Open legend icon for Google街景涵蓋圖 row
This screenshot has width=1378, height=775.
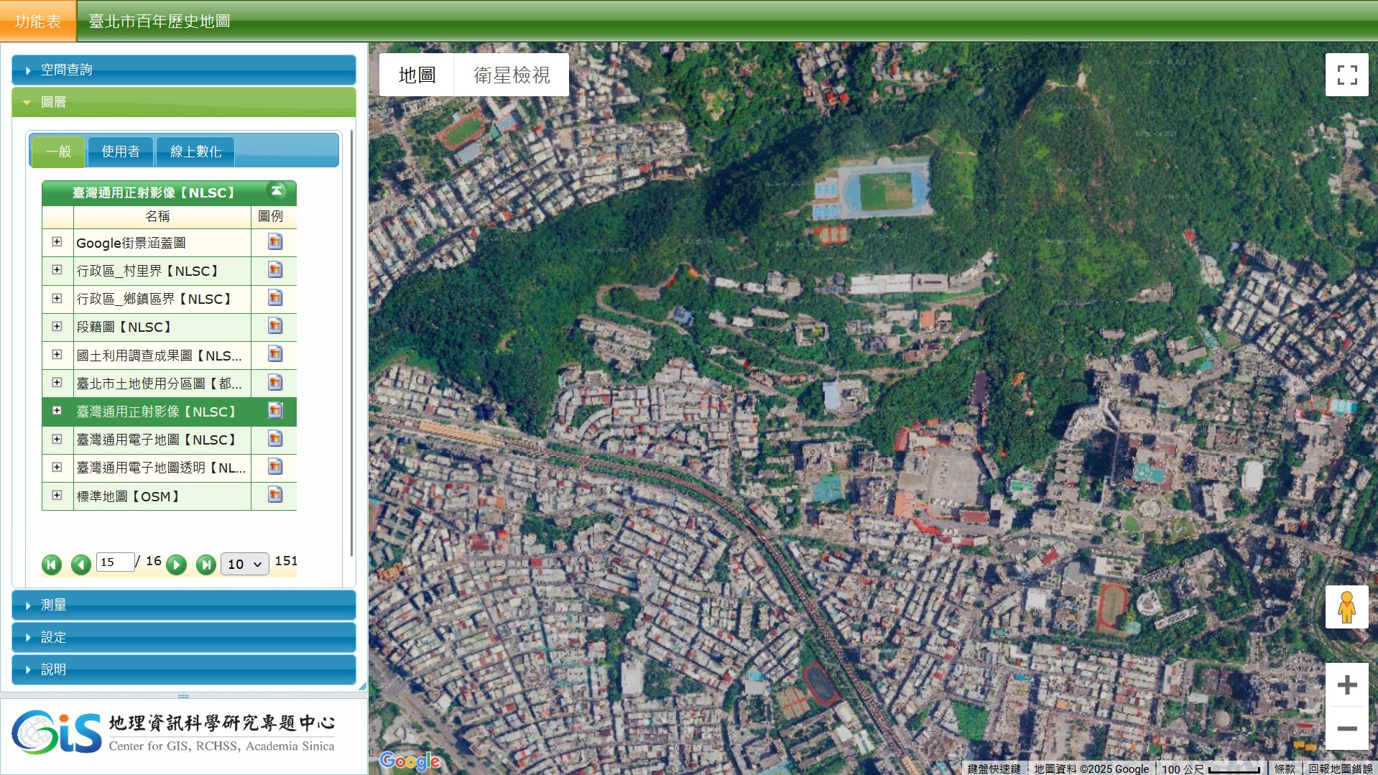coord(274,242)
